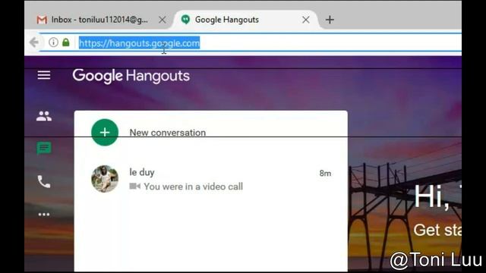This screenshot has height=273, width=486.
Task: Click the hangouts.google.com address bar URL
Action: (x=140, y=43)
